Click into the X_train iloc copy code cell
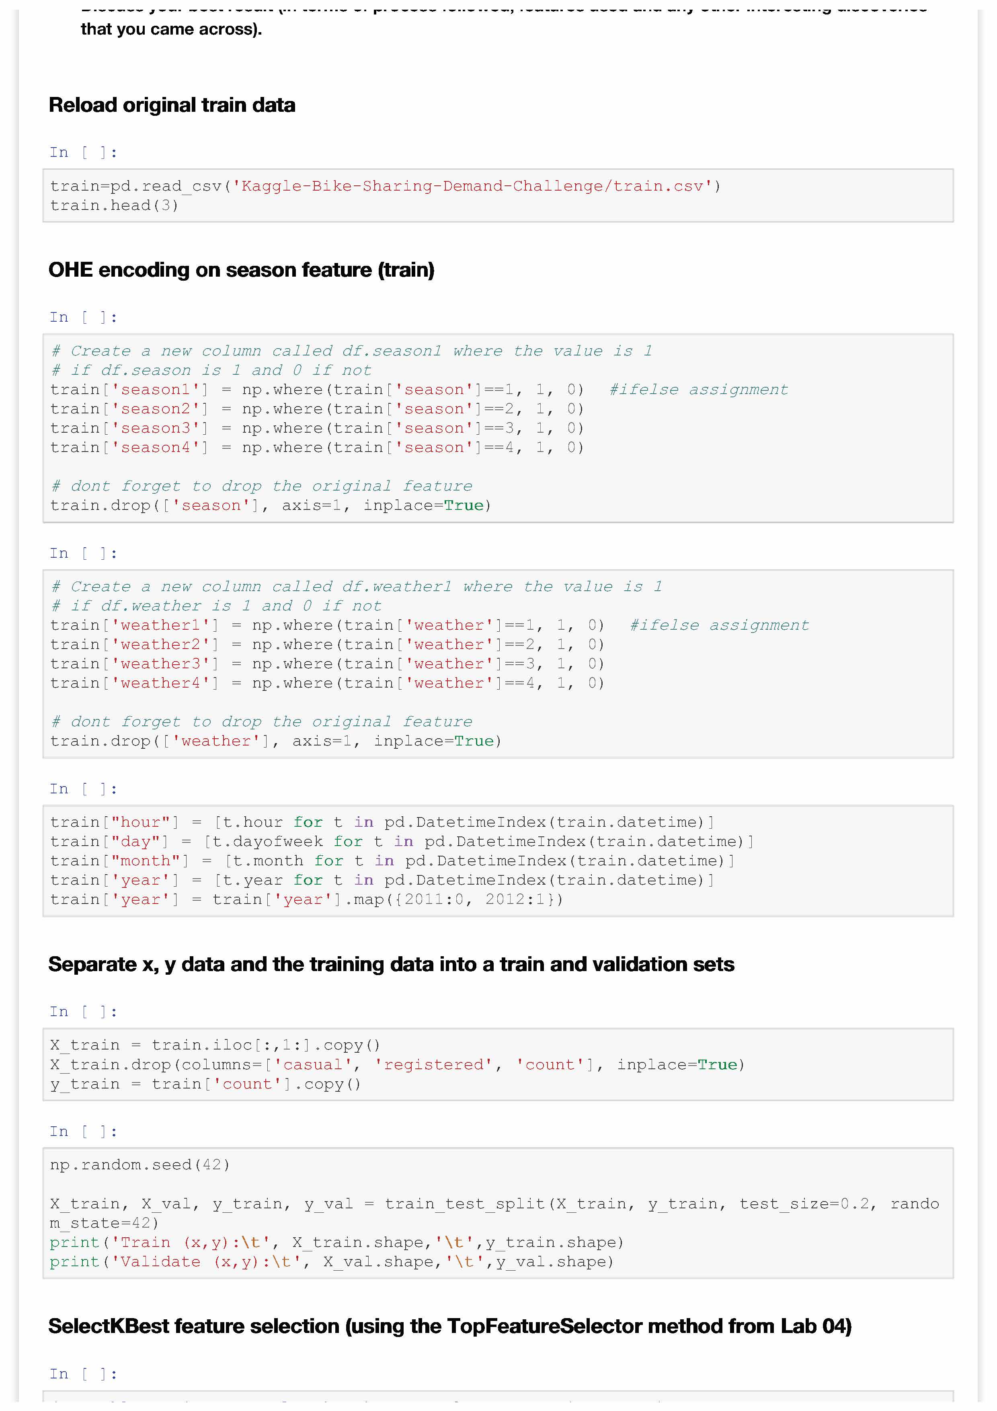Viewport: 997px width, 1411px height. coord(498,1064)
